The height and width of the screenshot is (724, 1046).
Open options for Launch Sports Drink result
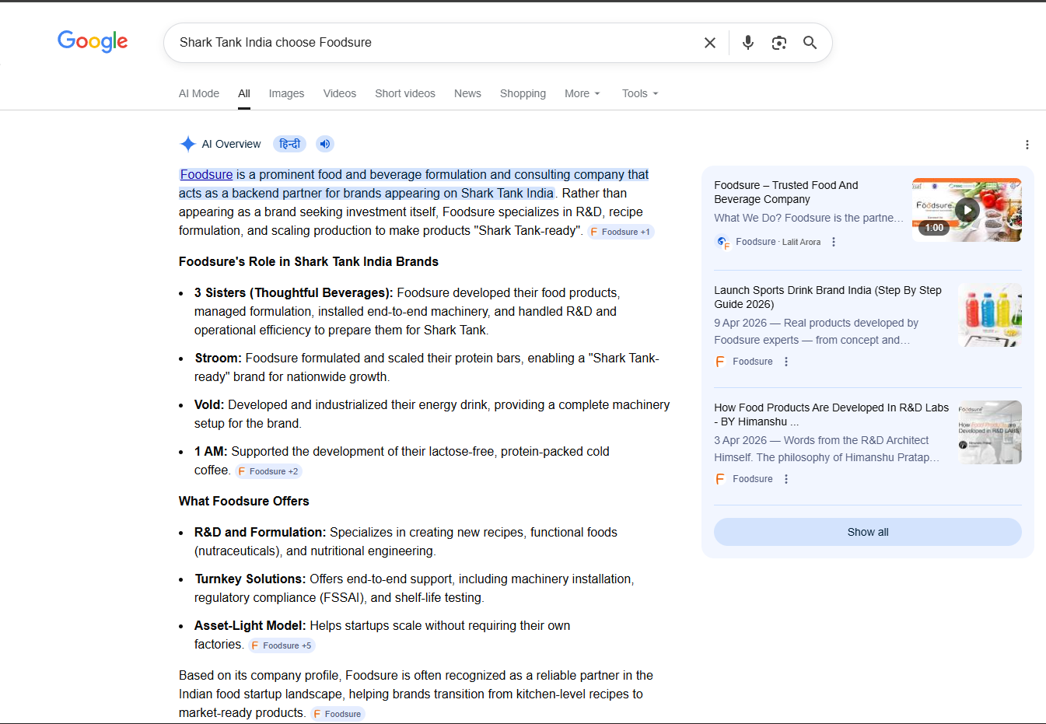pyautogui.click(x=786, y=362)
